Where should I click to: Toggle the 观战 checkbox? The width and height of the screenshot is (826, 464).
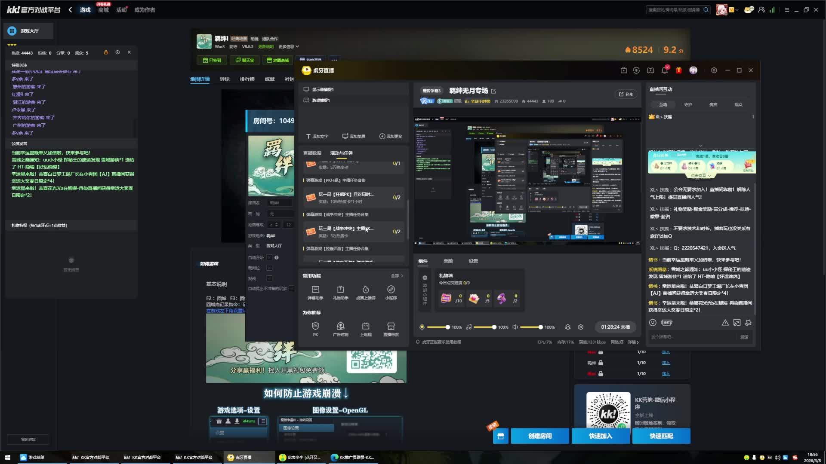(x=269, y=278)
